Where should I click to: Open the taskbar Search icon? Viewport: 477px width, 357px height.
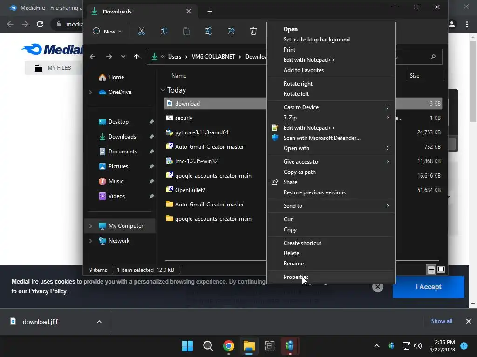coord(208,346)
